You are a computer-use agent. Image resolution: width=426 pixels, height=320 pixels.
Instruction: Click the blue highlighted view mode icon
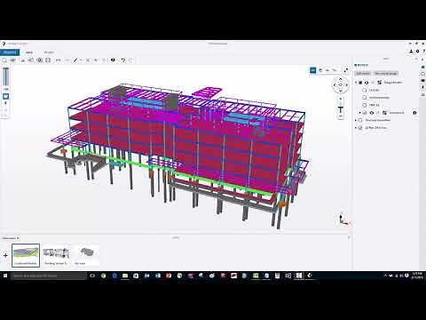(x=312, y=70)
